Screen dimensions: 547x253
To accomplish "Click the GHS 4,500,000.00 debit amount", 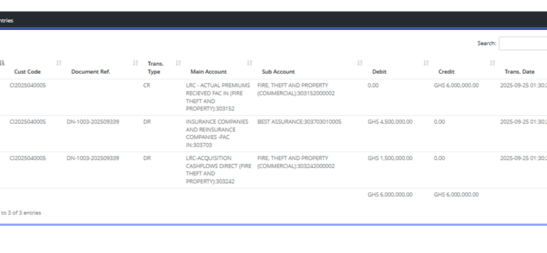I will [x=390, y=122].
